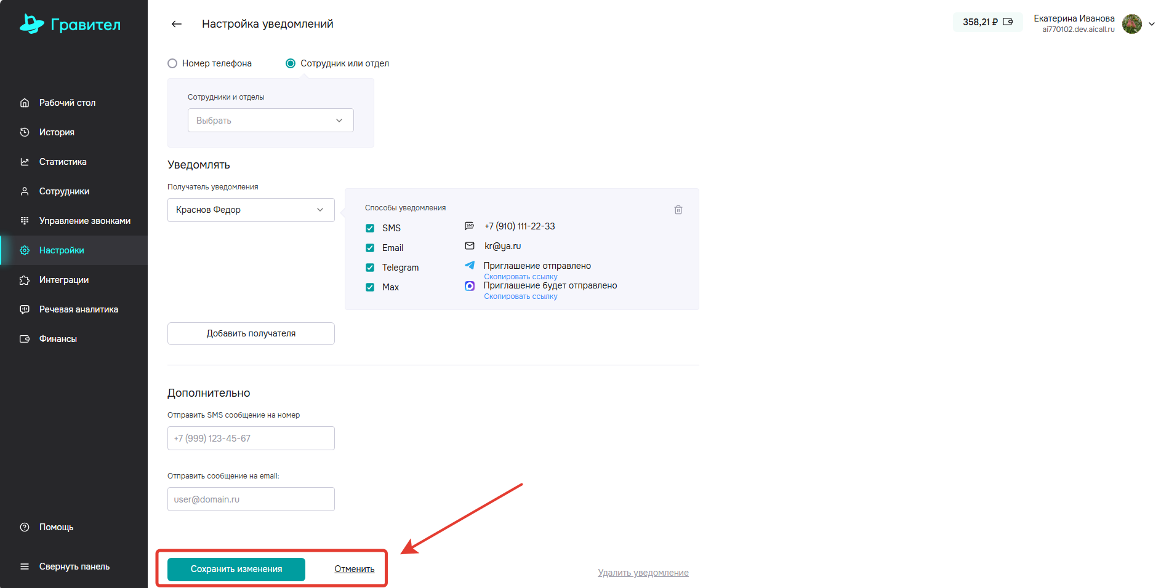Open user avatar for Екатерина Иванова
This screenshot has width=1169, height=588.
click(1131, 24)
